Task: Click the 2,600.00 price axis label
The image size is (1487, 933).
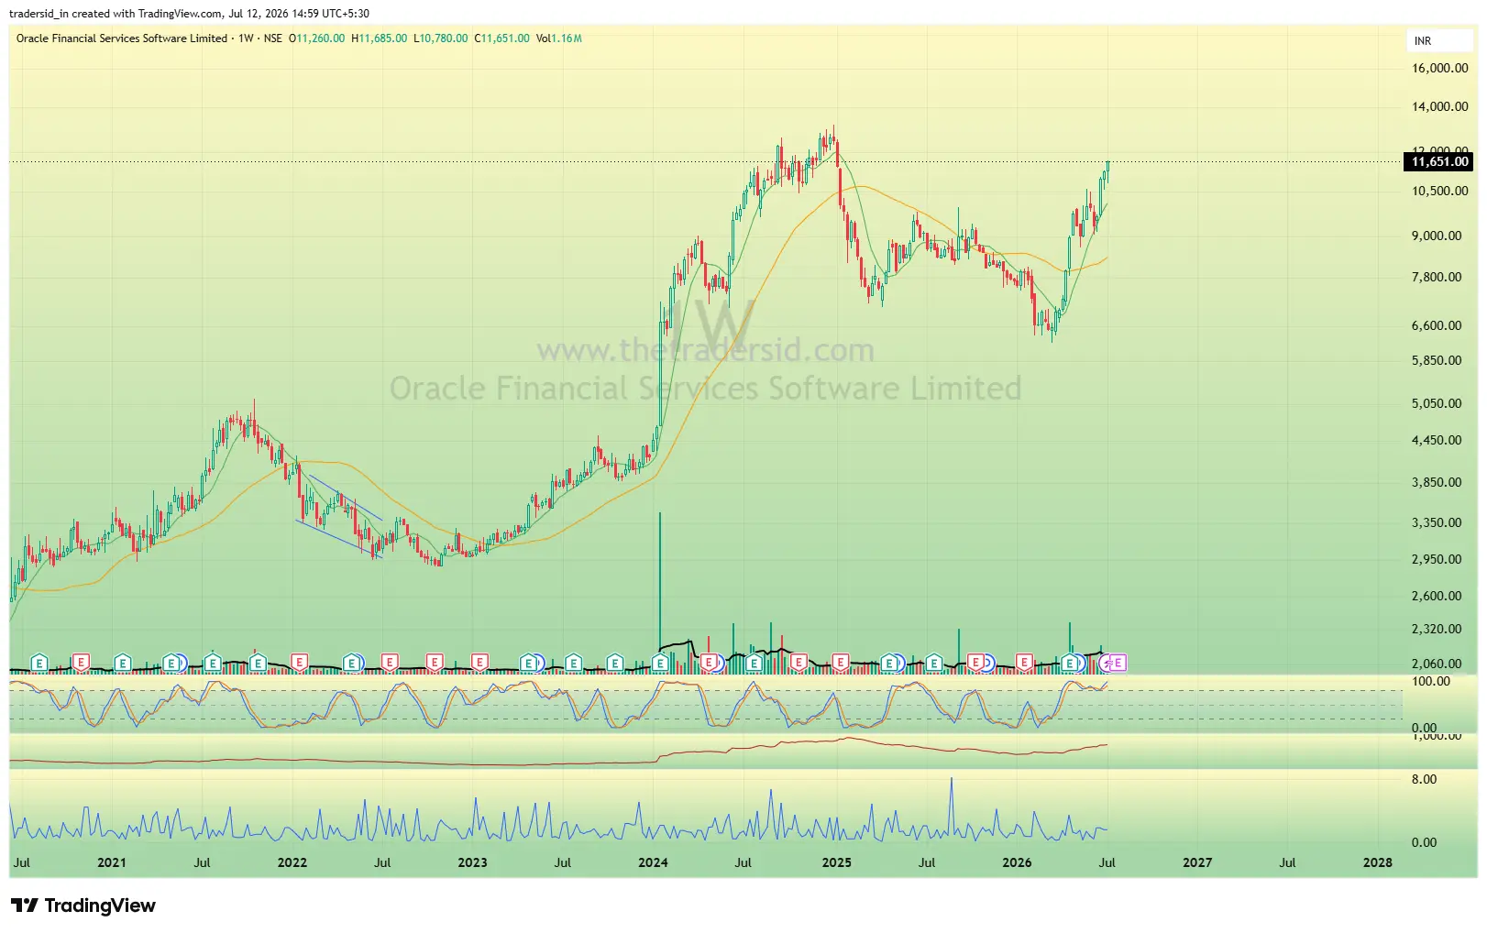Action: coord(1437,596)
